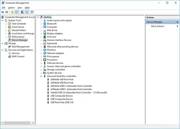This screenshot has width=180, height=129.
Task: Expand Sound, video and game controllers
Action: click(41, 66)
